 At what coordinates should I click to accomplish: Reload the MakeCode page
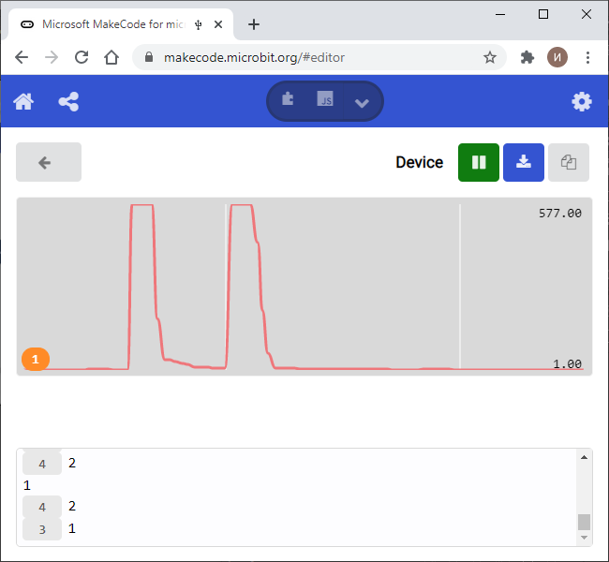(x=82, y=57)
